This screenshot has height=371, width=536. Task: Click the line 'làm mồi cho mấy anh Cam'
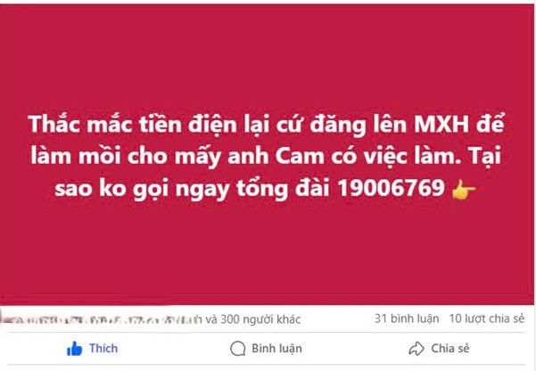pos(177,157)
